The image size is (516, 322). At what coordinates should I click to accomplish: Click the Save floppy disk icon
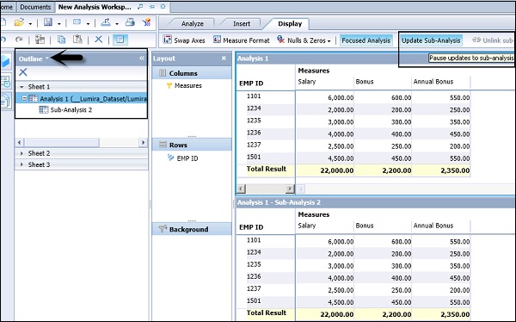click(x=48, y=22)
